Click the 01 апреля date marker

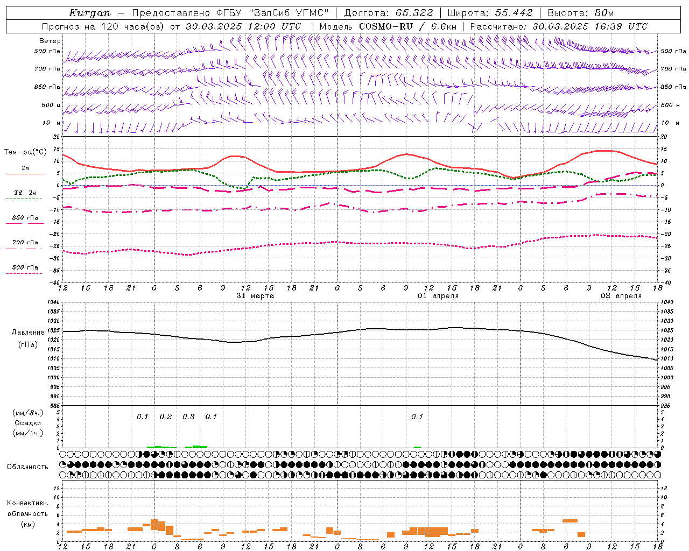pos(438,296)
